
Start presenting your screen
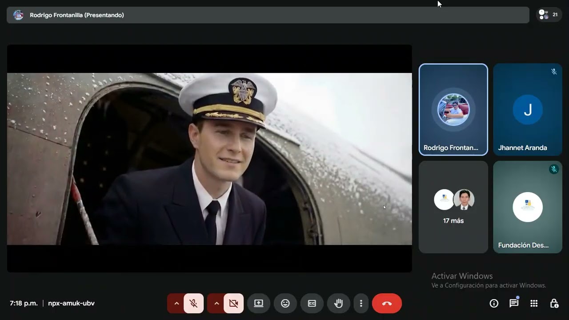259,304
